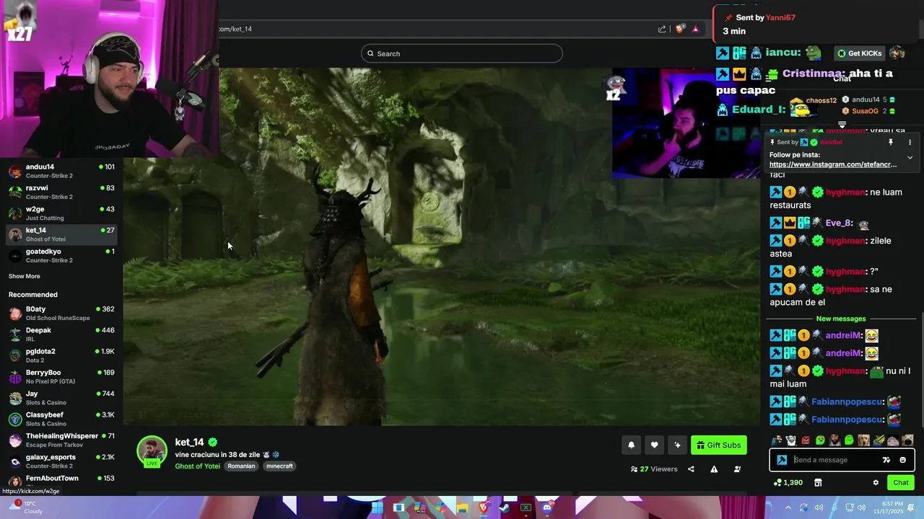
Task: Click the user icon beside the report triangle
Action: (x=737, y=469)
